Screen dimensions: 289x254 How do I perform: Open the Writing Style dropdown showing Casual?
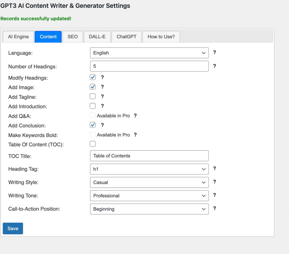click(149, 182)
